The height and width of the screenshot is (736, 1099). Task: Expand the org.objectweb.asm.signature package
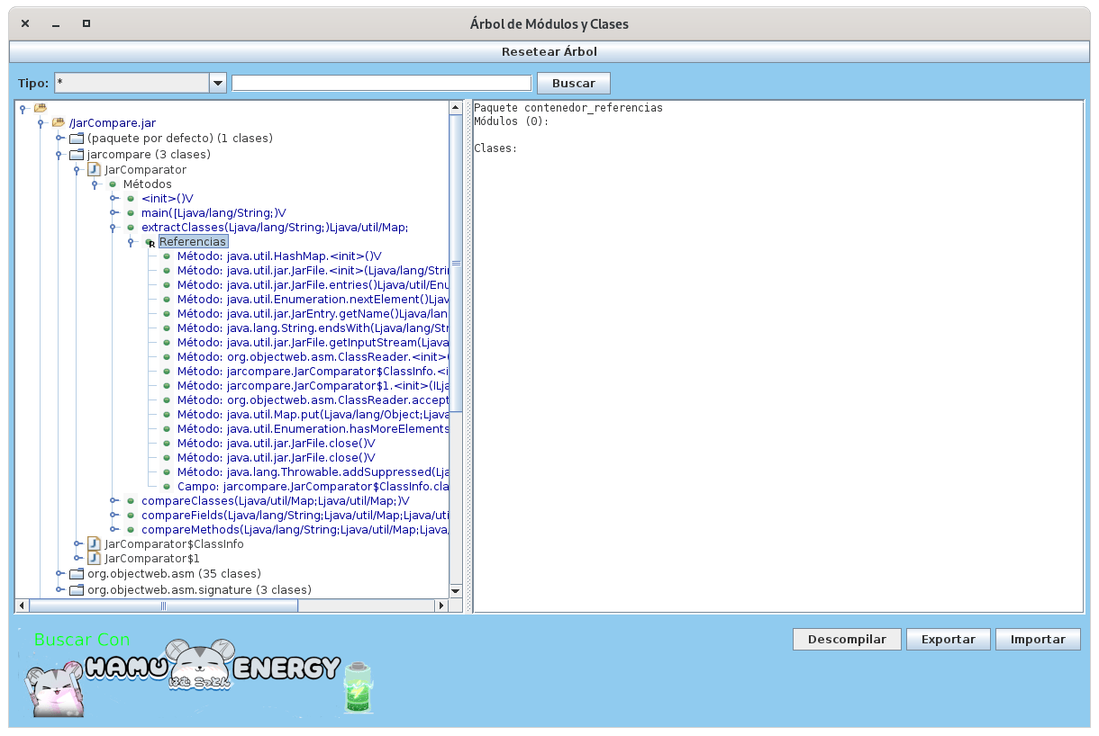pyautogui.click(x=59, y=590)
